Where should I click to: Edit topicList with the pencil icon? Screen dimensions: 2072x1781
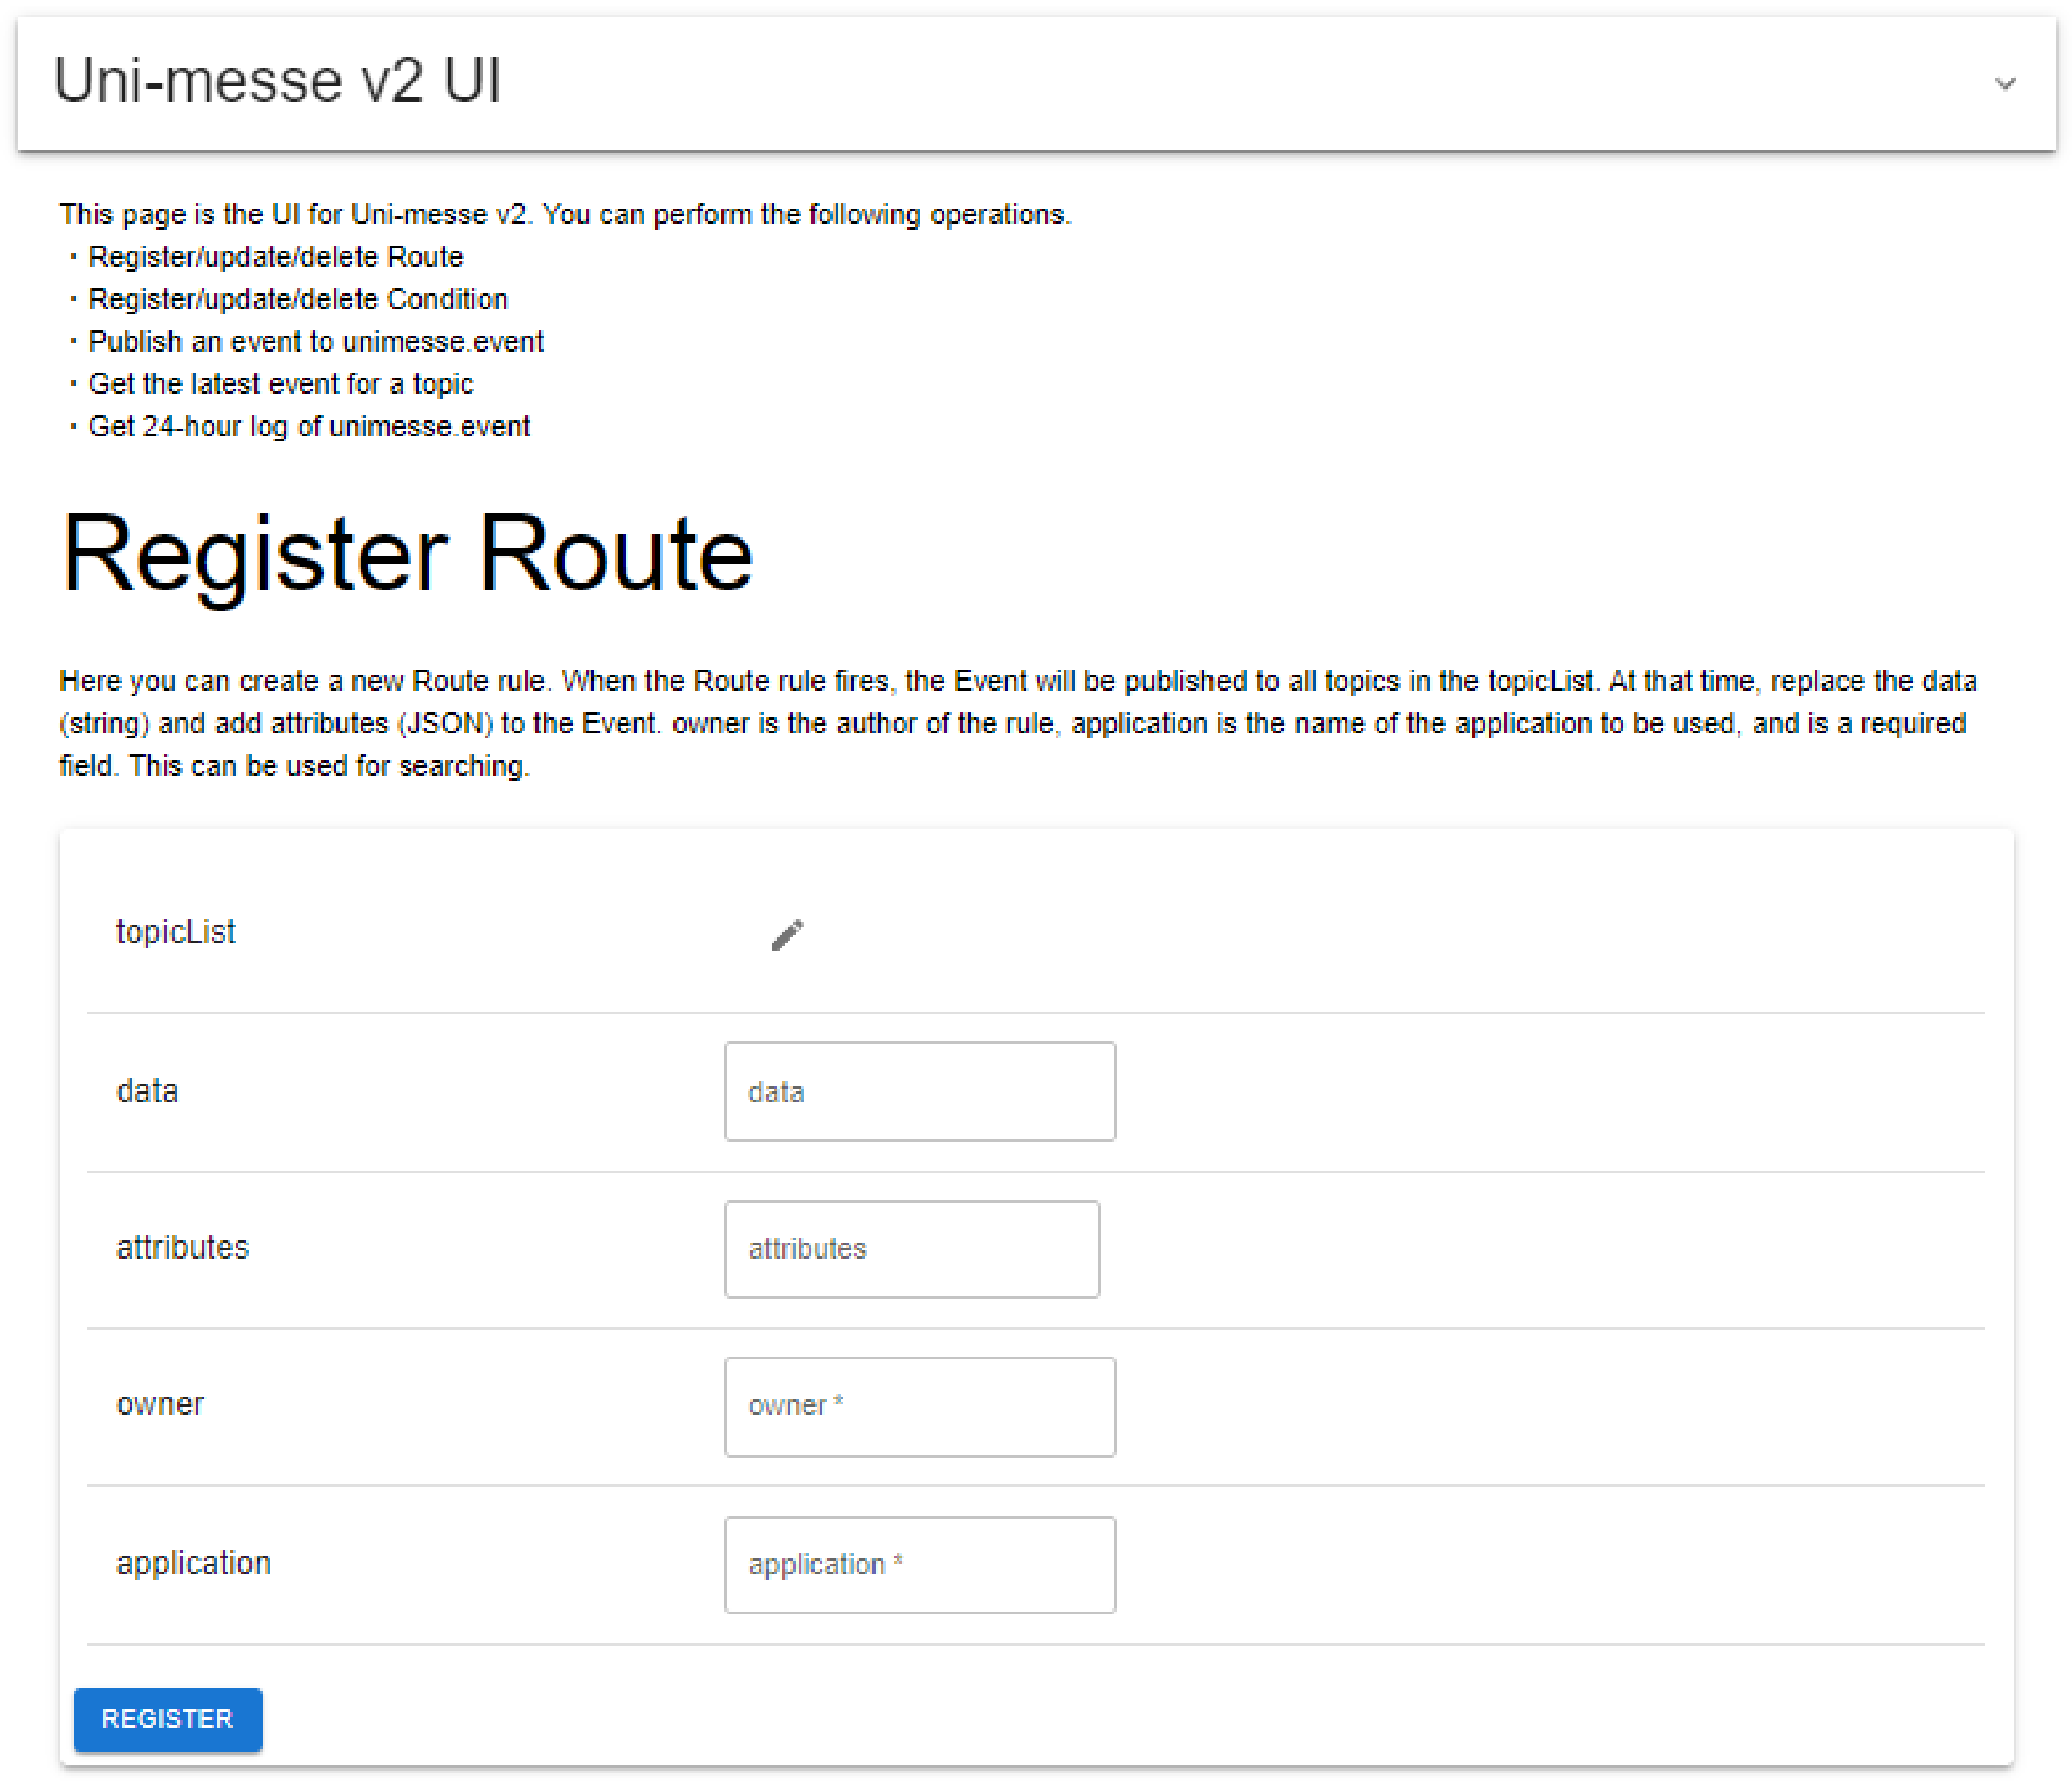[787, 935]
